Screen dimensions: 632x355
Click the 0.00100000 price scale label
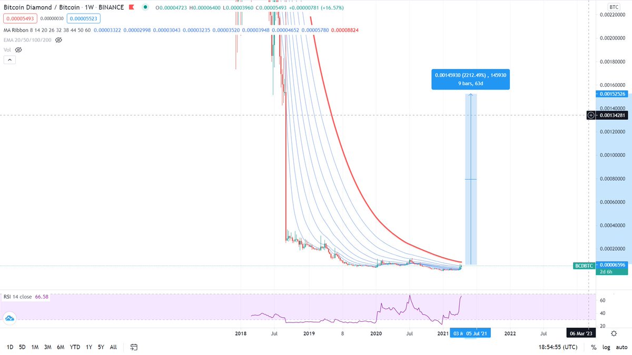coord(612,155)
